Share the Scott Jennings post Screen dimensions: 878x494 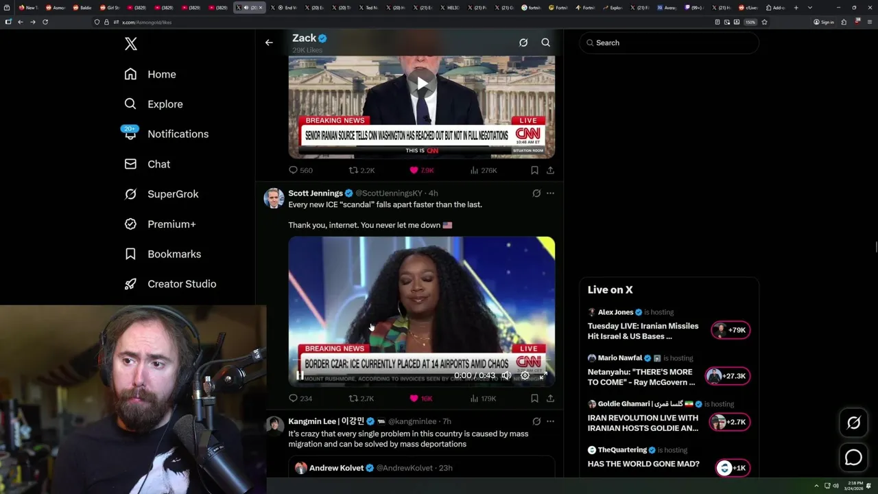point(550,398)
